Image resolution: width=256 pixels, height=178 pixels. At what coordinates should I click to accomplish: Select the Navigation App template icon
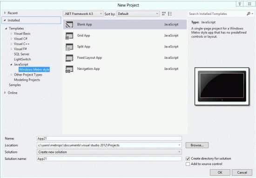69,69
